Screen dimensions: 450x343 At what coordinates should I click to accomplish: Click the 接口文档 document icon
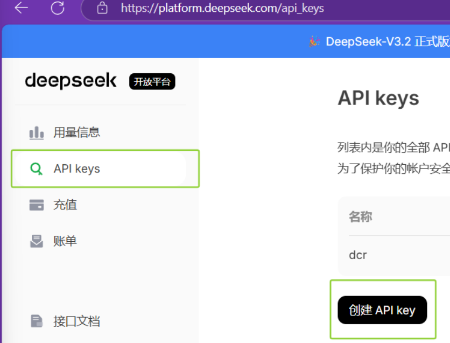pyautogui.click(x=37, y=321)
